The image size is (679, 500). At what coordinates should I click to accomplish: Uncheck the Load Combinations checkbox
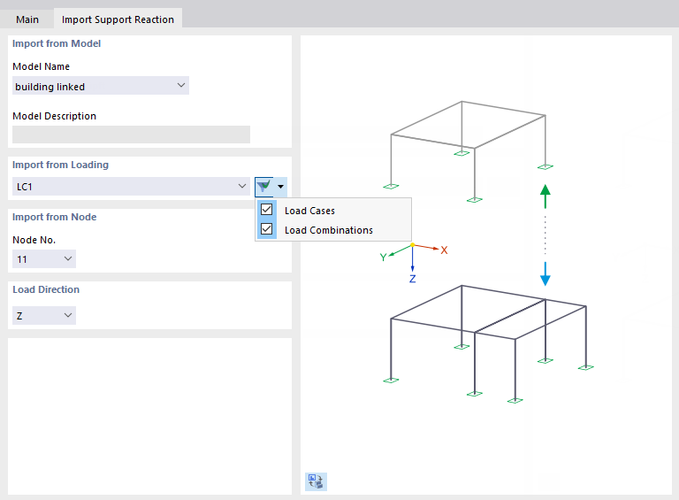(x=267, y=229)
